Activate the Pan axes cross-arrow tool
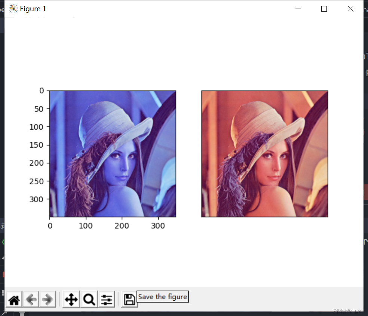368x316 pixels. tap(71, 300)
